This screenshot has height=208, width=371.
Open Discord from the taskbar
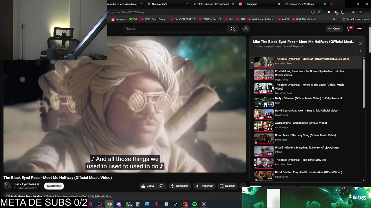pyautogui.click(x=119, y=204)
